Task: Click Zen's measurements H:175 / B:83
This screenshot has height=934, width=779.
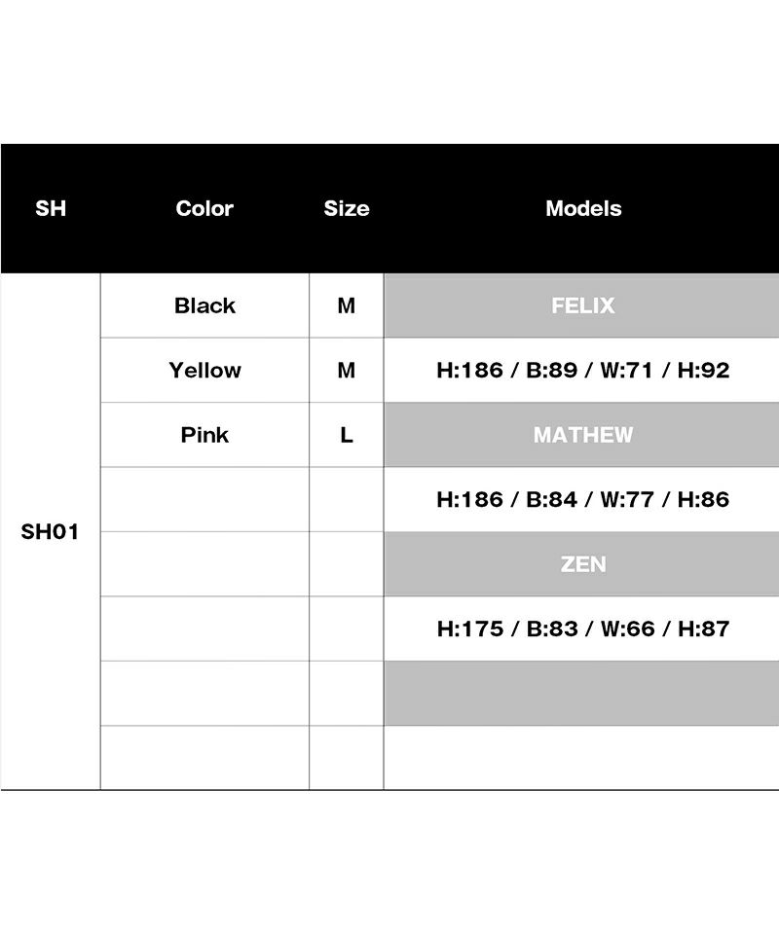Action: (x=582, y=629)
